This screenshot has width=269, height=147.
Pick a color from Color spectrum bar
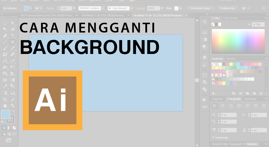tap(238, 41)
